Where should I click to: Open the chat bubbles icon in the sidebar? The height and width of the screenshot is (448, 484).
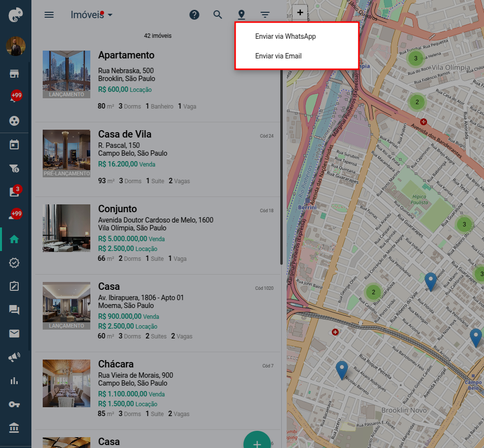pyautogui.click(x=14, y=310)
